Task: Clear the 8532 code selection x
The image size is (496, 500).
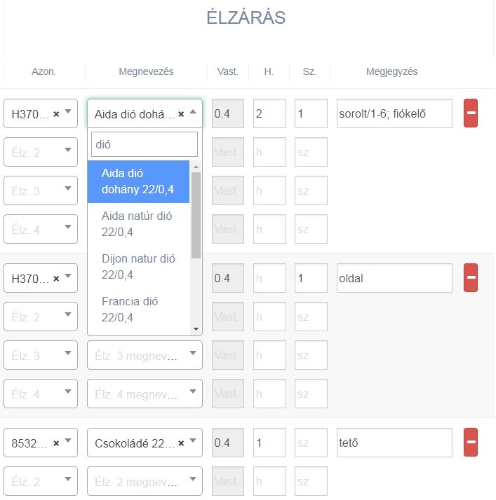Action: click(56, 443)
